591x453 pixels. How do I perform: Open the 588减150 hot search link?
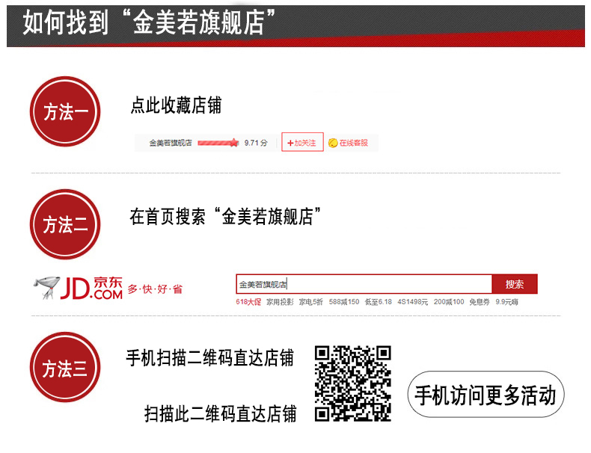click(x=343, y=302)
